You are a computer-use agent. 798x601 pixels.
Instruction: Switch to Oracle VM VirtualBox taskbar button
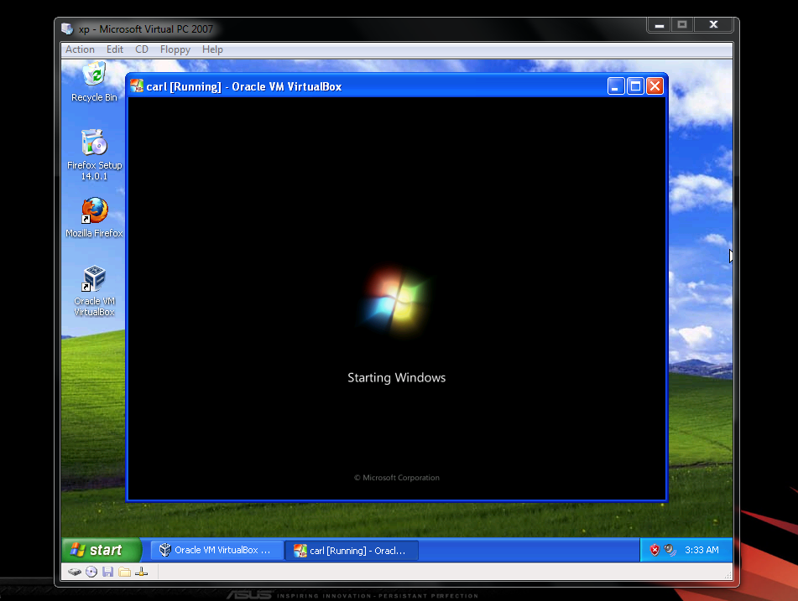pyautogui.click(x=216, y=550)
